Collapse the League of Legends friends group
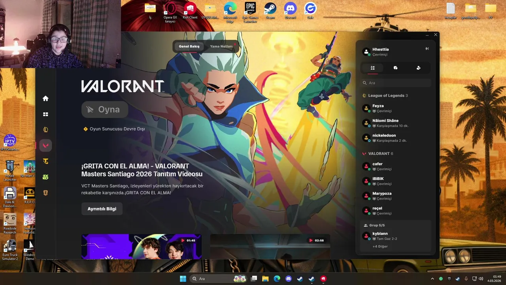Viewport: 506px width, 285px height. coord(385,95)
